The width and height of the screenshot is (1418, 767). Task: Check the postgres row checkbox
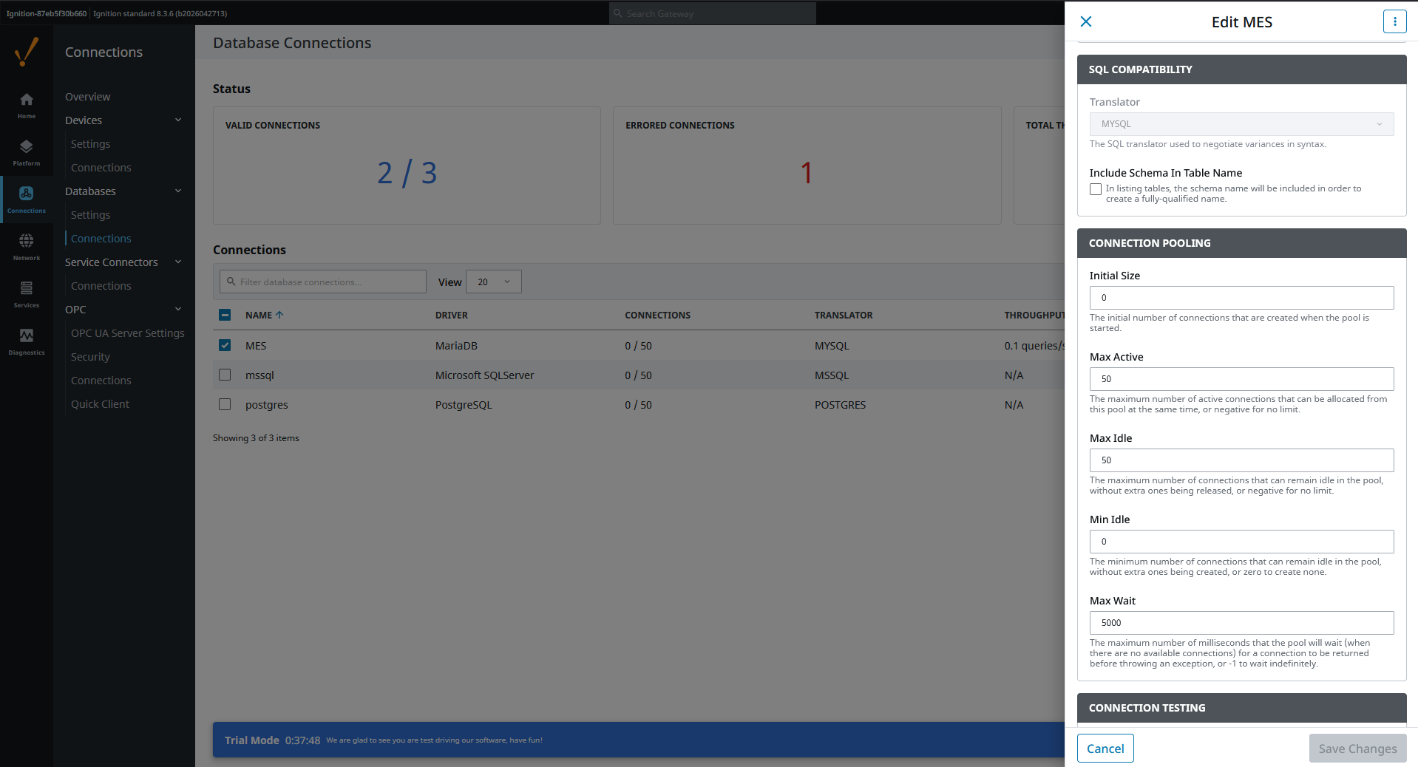(225, 404)
